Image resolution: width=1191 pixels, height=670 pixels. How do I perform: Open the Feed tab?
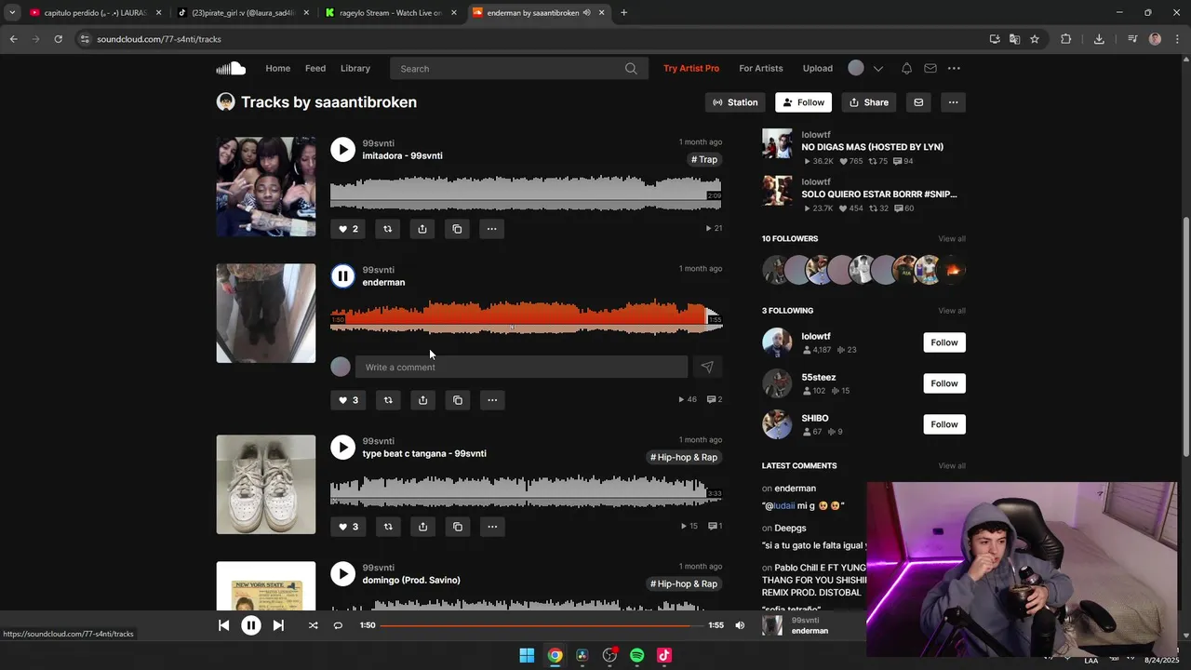coord(315,68)
